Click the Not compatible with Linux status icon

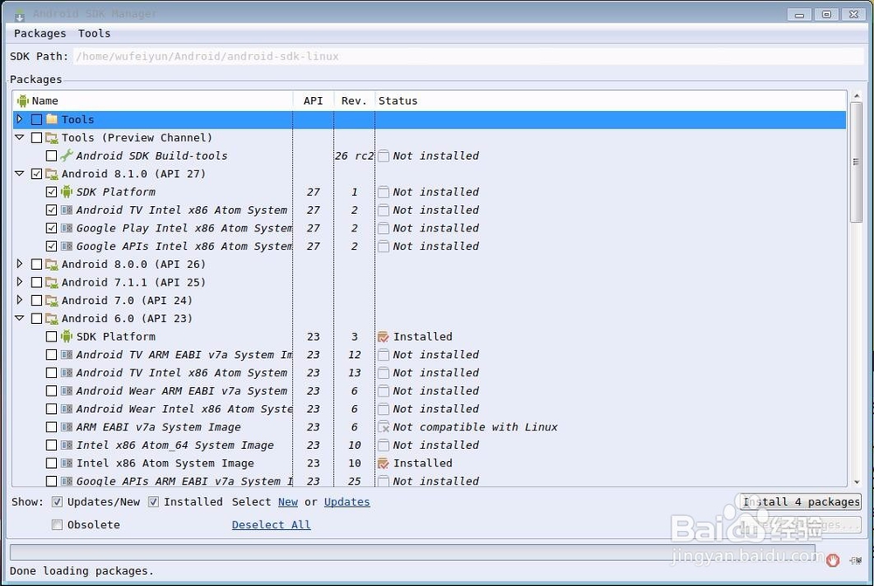coord(384,427)
